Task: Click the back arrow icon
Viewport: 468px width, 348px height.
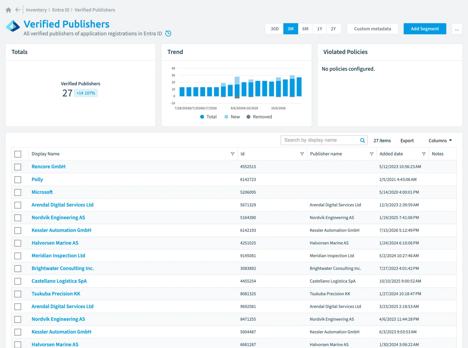Action: 18,10
